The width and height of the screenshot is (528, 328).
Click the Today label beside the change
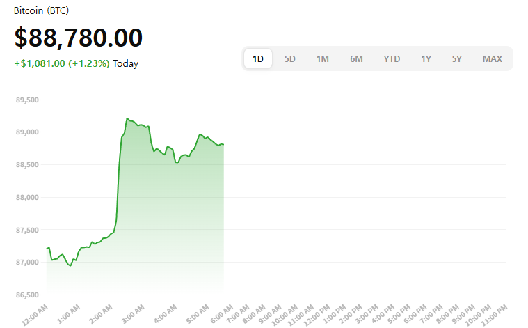(x=126, y=64)
